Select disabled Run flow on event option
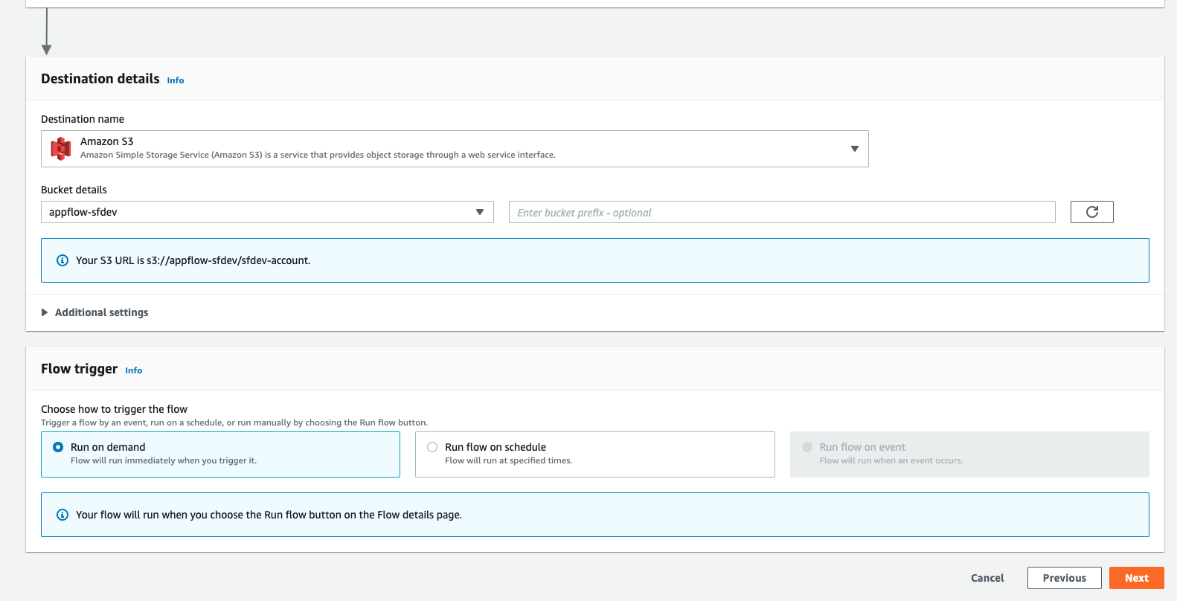The width and height of the screenshot is (1177, 601). coord(969,454)
